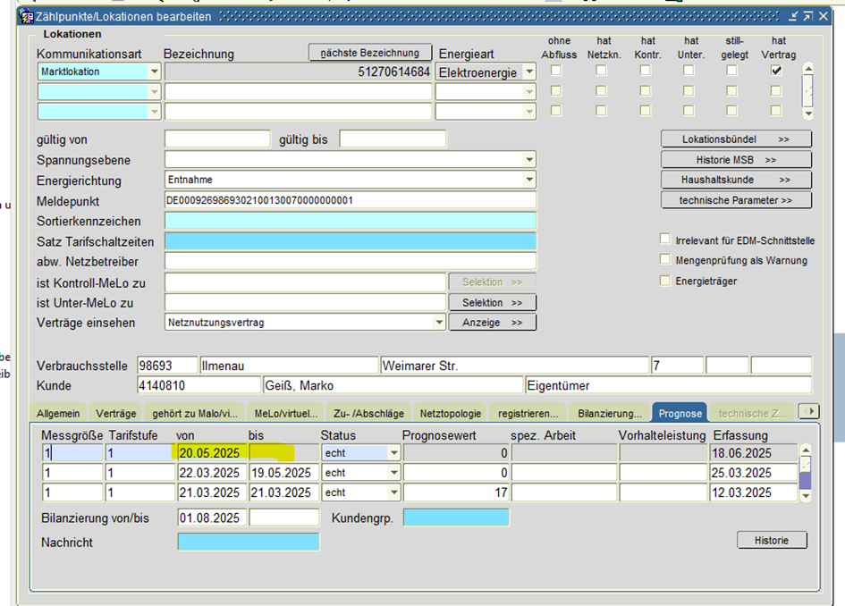845x606 pixels.
Task: Close the Zählpunkte/Lokationen bearbeiten window
Action: click(822, 17)
